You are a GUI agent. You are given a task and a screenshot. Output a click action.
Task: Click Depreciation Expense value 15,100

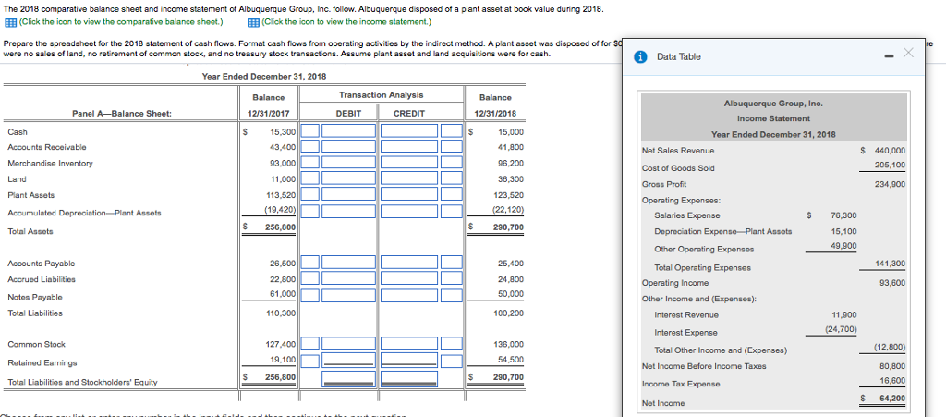point(843,231)
